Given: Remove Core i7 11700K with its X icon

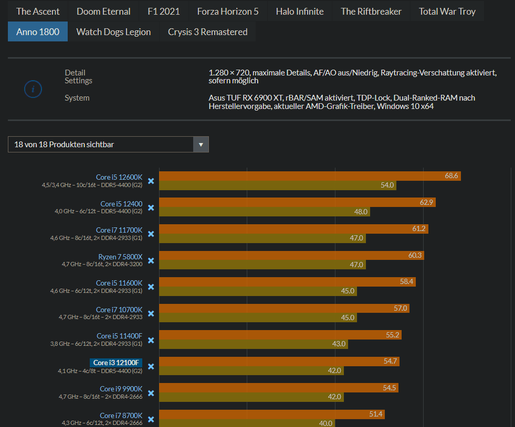Looking at the screenshot, I should click(151, 234).
